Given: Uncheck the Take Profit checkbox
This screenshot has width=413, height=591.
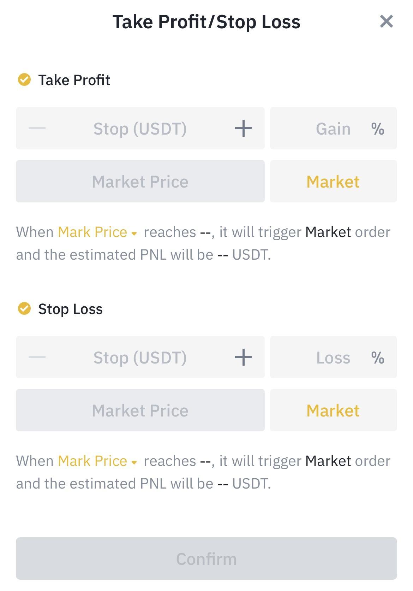Looking at the screenshot, I should click(x=24, y=80).
